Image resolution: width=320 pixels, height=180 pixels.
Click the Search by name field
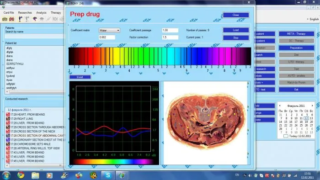coord(34,36)
